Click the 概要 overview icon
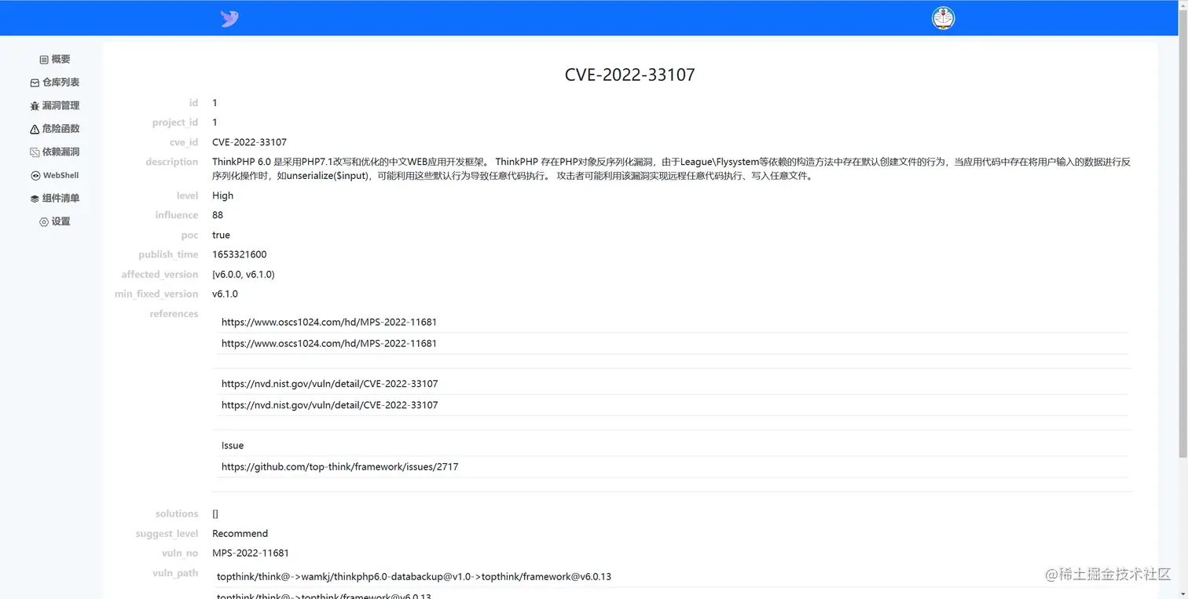 (x=44, y=60)
